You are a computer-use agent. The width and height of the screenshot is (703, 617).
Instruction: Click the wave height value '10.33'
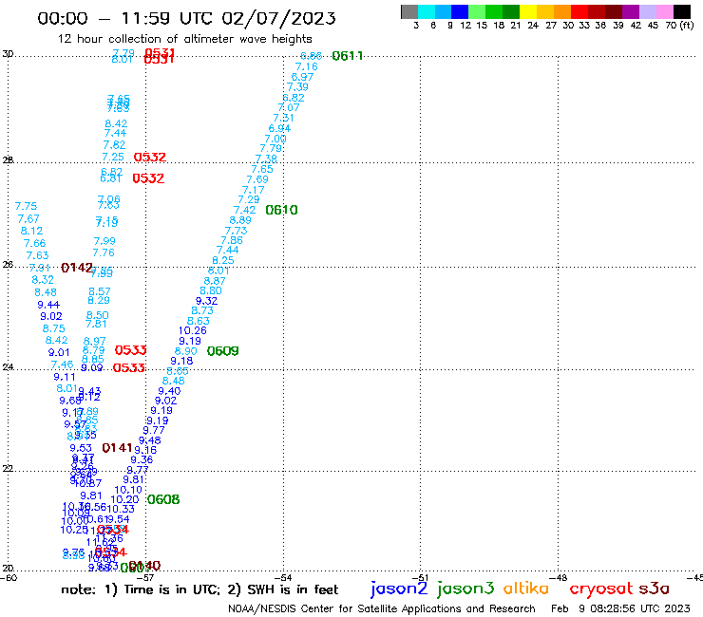tap(121, 509)
